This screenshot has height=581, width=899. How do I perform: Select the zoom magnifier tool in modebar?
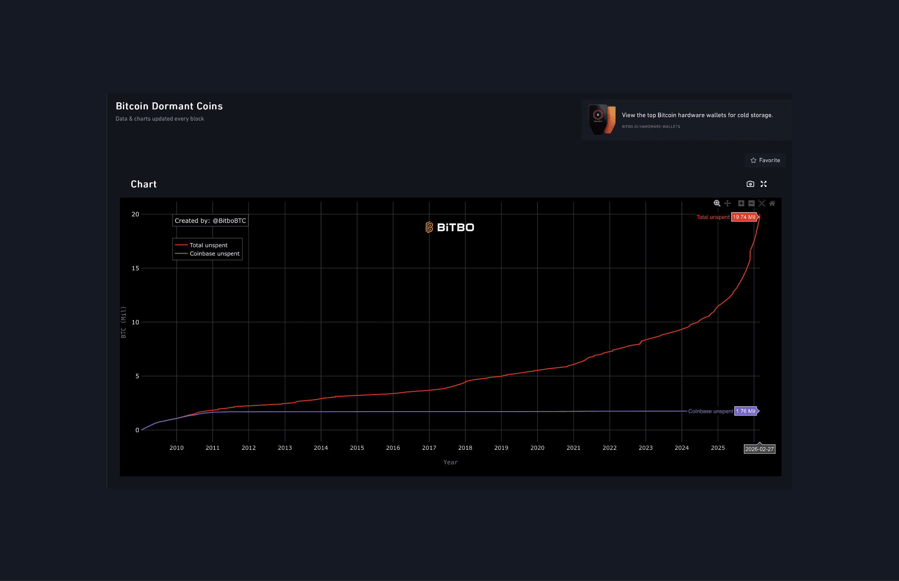717,203
